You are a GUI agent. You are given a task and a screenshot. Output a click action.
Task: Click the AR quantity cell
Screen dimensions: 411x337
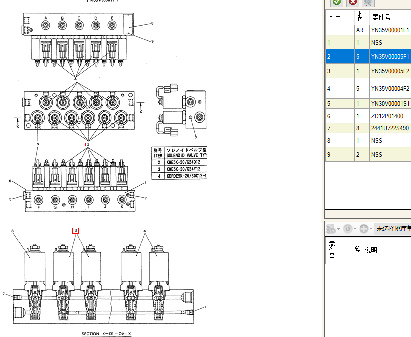361,30
